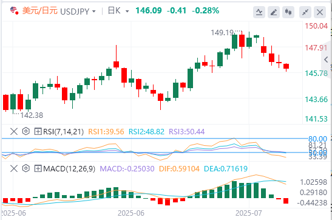Click the RSI1:39.56 value
The image size is (332, 220).
[106, 132]
